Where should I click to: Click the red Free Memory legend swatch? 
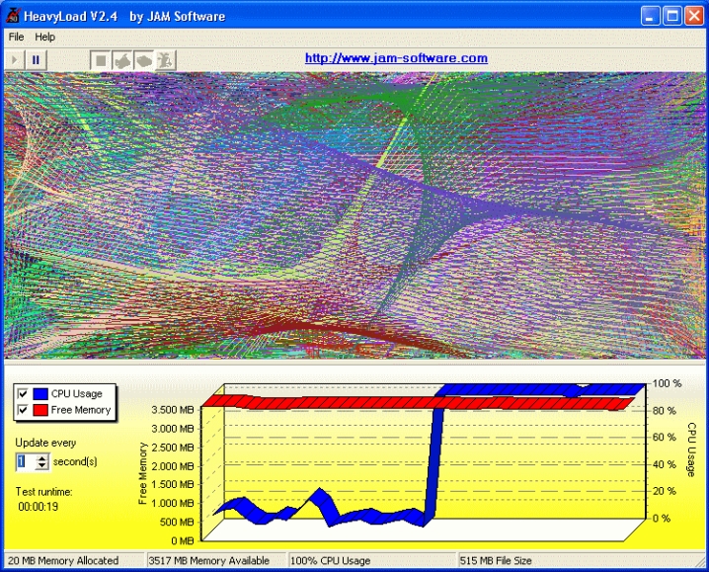pos(40,410)
